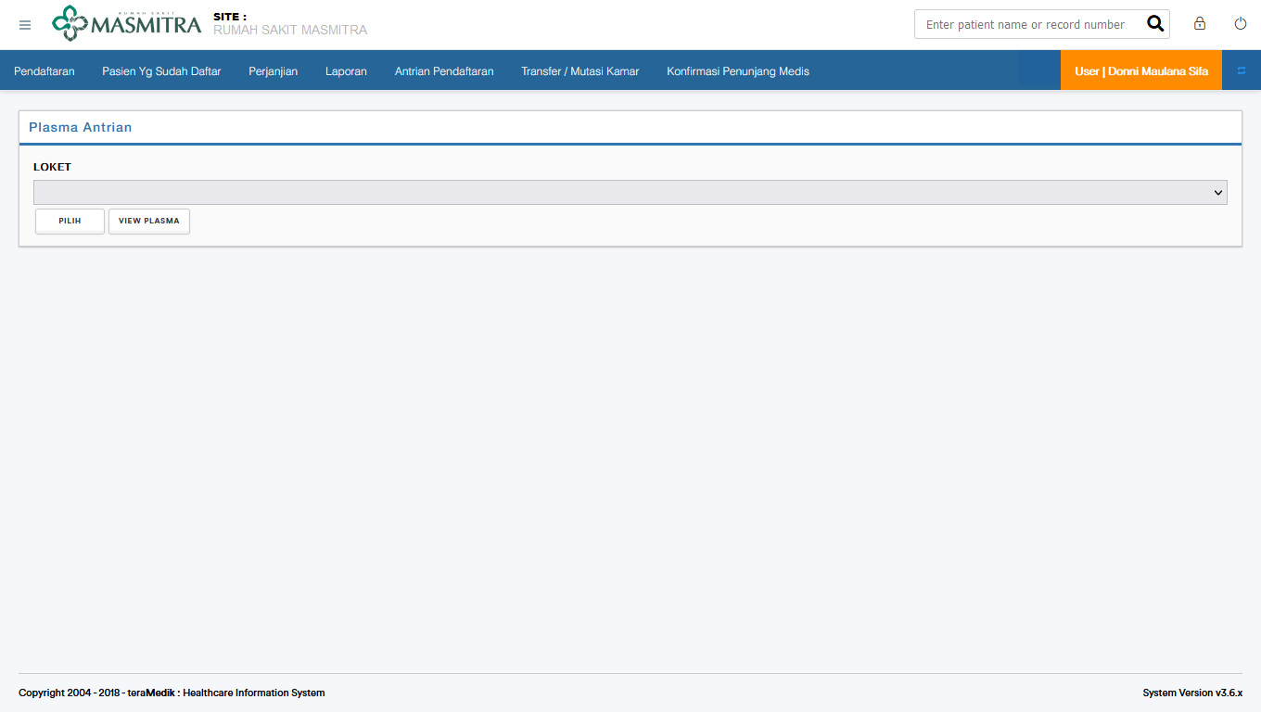Click the power logout icon
The height and width of the screenshot is (712, 1261).
pyautogui.click(x=1241, y=24)
